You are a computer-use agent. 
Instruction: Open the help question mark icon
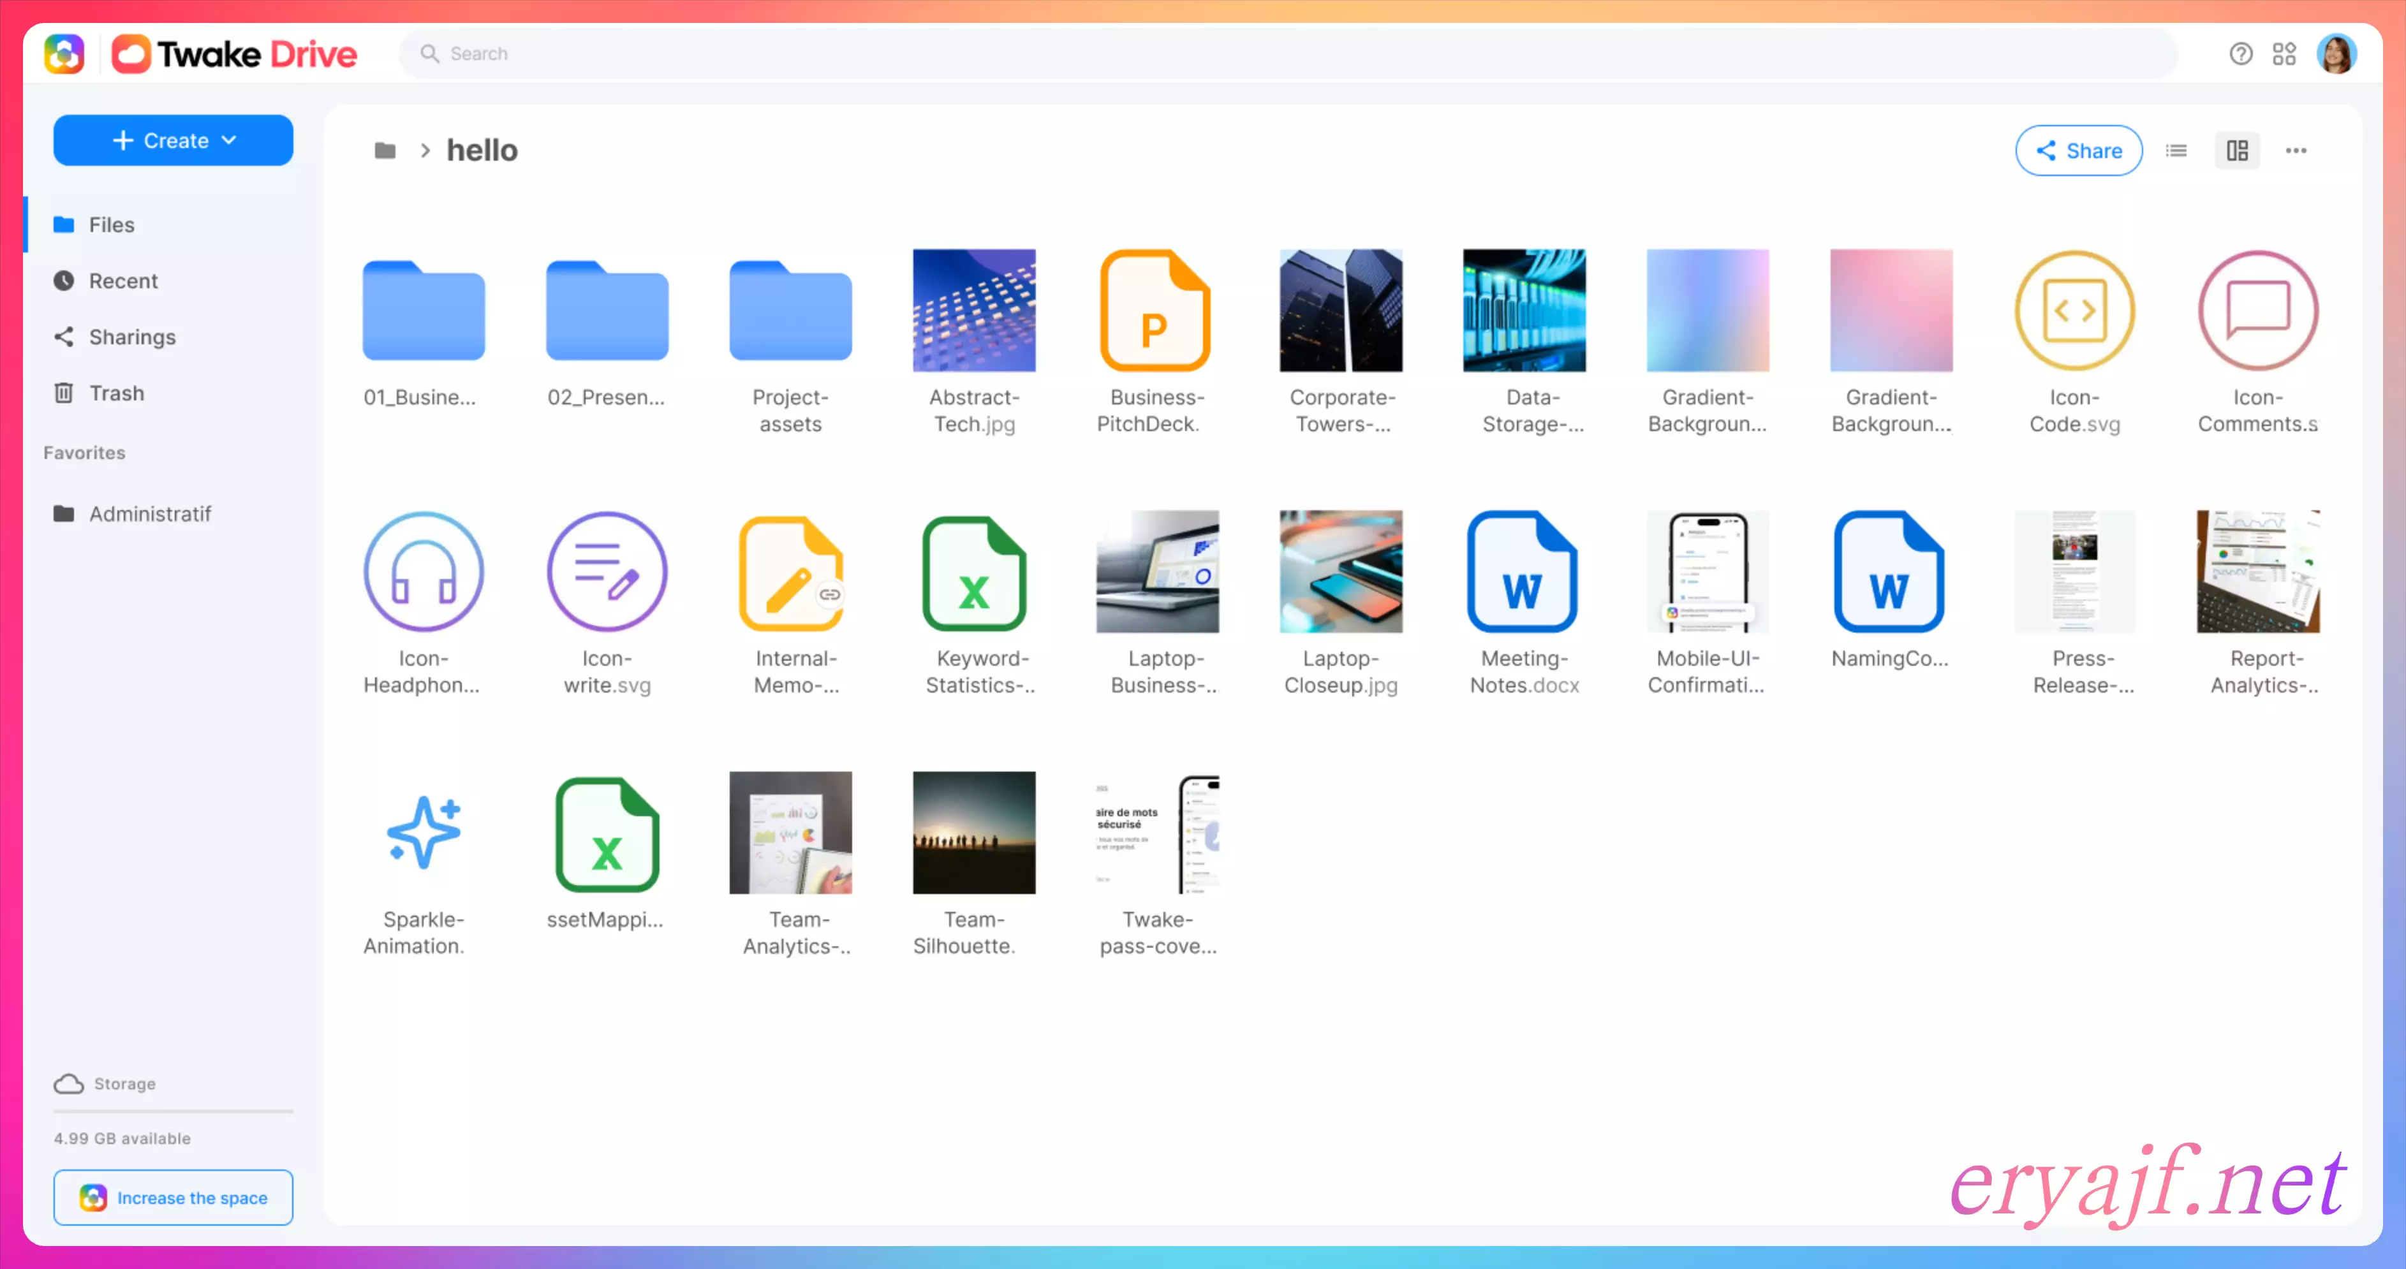2241,54
